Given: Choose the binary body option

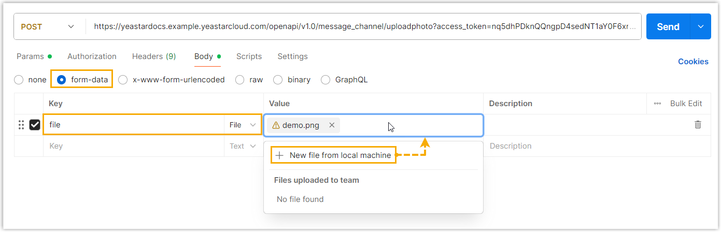Looking at the screenshot, I should 278,80.
